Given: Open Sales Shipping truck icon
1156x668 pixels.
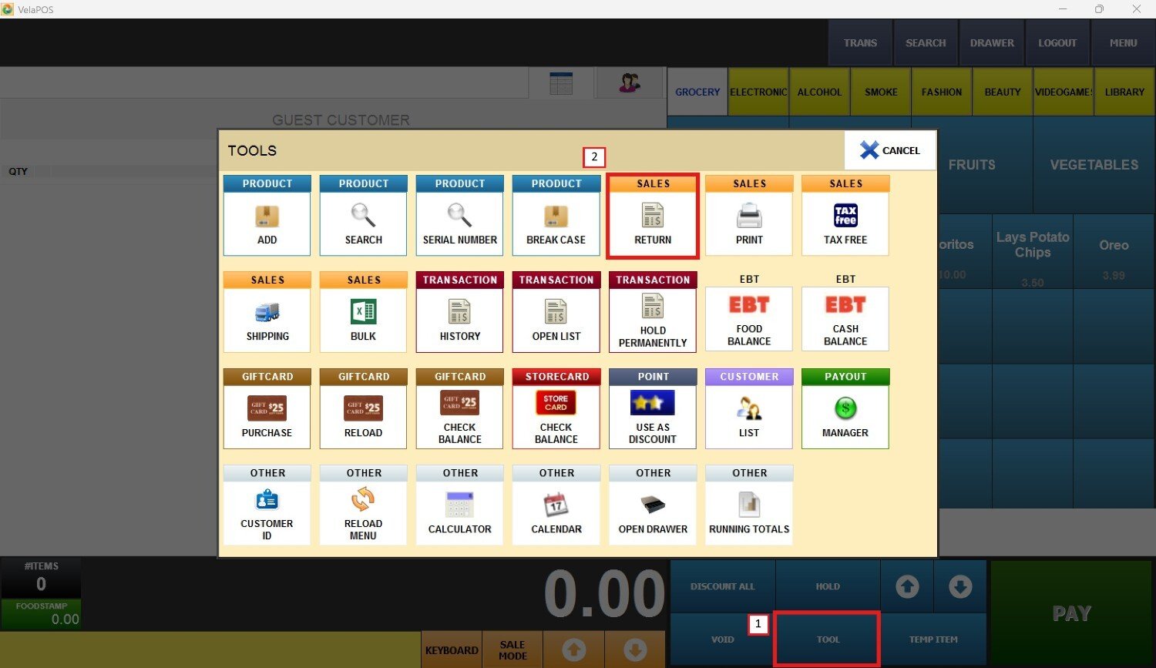Looking at the screenshot, I should coord(267,313).
